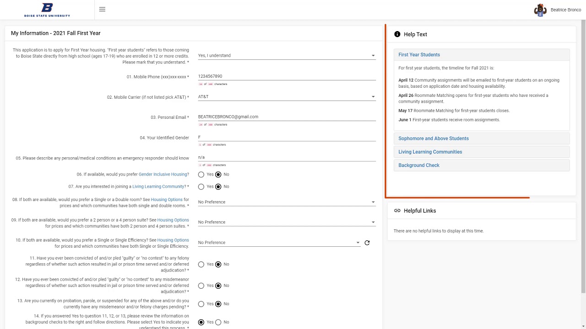The image size is (586, 329).
Task: Select No for background check question 14
Action: [218, 323]
